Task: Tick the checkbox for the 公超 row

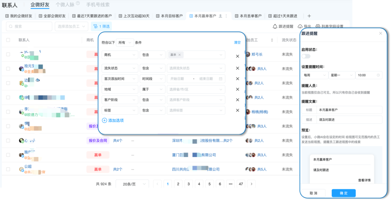Action: click(x=8, y=169)
